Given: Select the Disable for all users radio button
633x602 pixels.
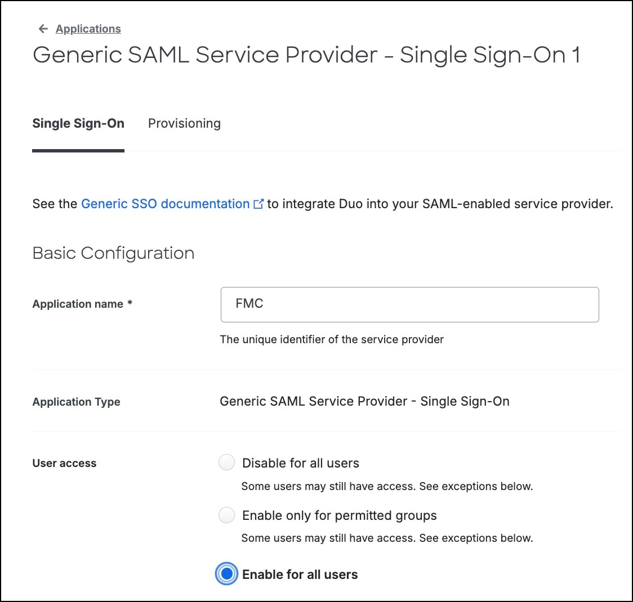Looking at the screenshot, I should click(x=226, y=463).
